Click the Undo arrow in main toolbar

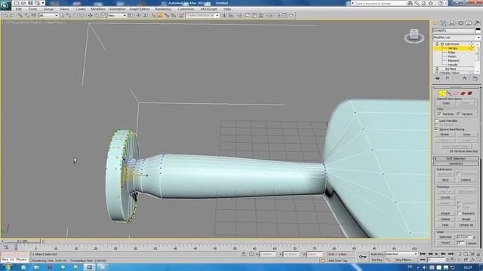pyautogui.click(x=5, y=15)
